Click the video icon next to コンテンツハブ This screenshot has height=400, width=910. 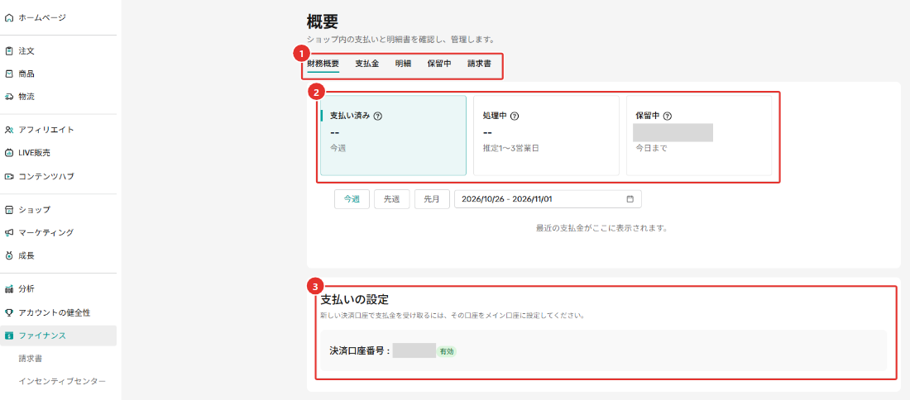[x=9, y=176]
